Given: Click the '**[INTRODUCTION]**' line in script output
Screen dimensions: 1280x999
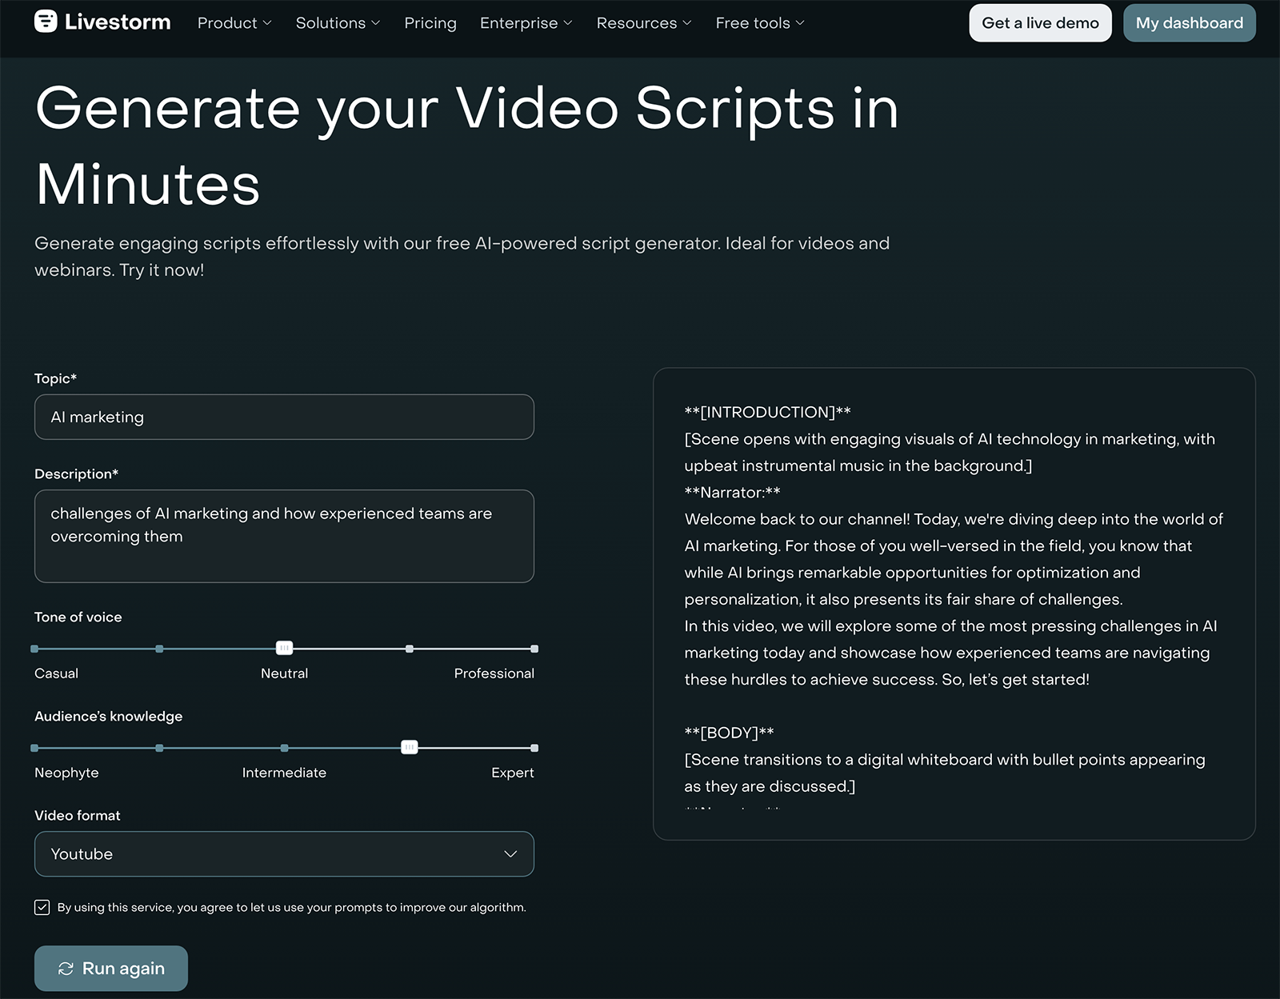Looking at the screenshot, I should point(768,412).
